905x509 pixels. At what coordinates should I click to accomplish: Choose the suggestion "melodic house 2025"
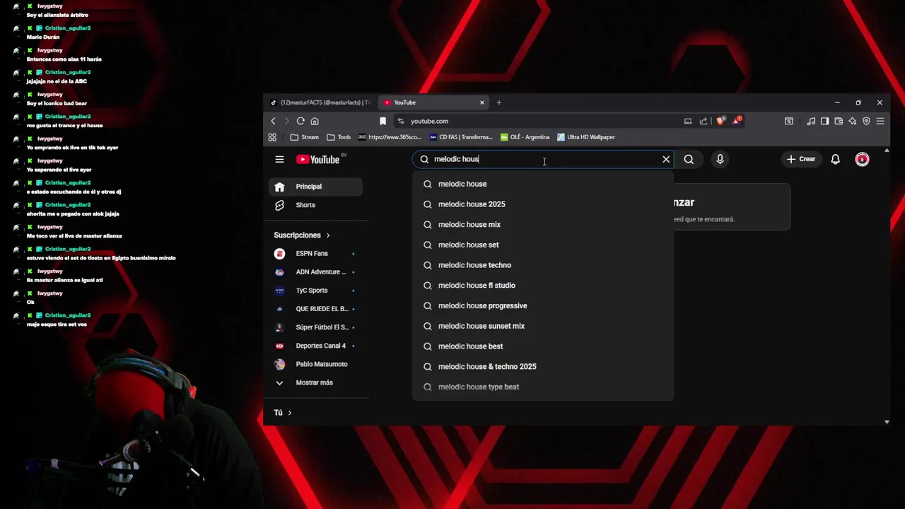click(x=542, y=204)
